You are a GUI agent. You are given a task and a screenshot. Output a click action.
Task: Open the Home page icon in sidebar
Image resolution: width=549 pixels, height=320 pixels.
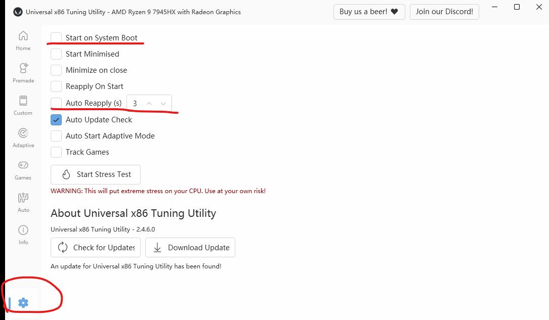pos(23,36)
